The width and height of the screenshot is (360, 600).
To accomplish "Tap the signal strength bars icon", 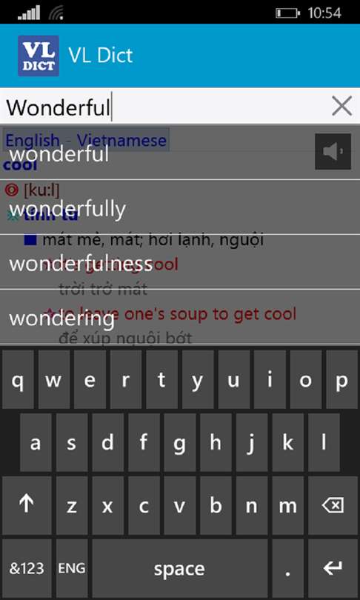I will [29, 13].
